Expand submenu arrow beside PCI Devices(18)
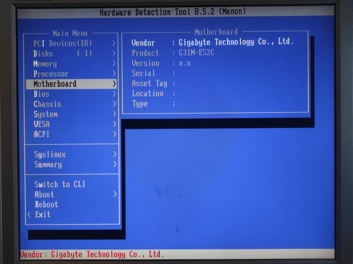This screenshot has width=353, height=264. (x=114, y=44)
